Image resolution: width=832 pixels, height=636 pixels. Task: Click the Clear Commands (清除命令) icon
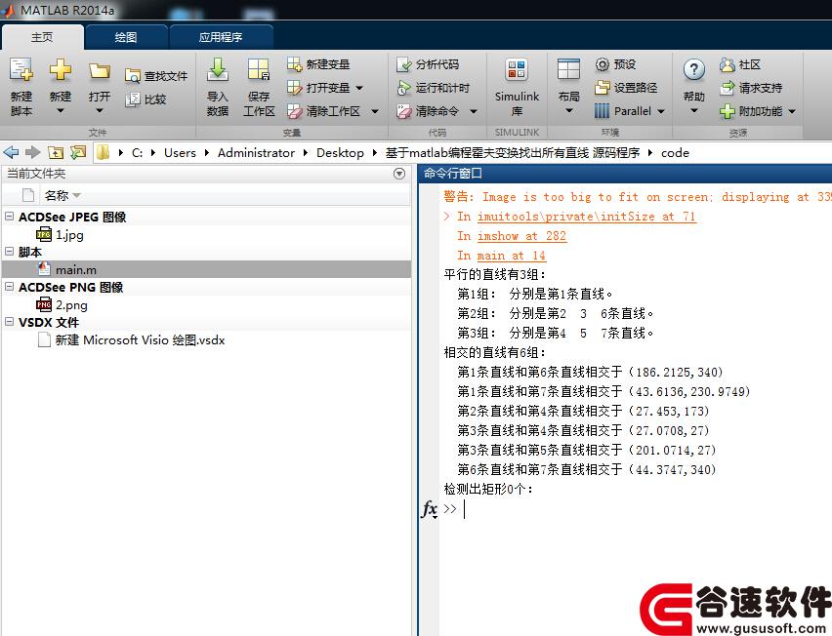(x=404, y=111)
